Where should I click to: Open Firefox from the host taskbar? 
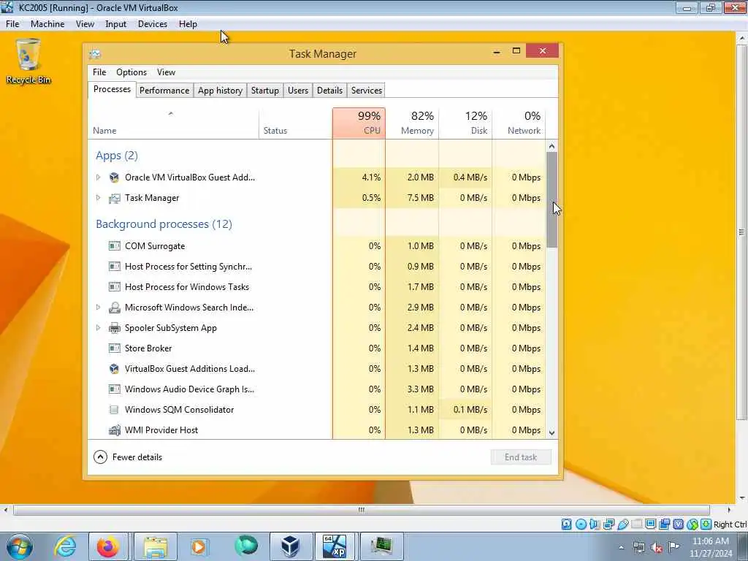pos(108,546)
